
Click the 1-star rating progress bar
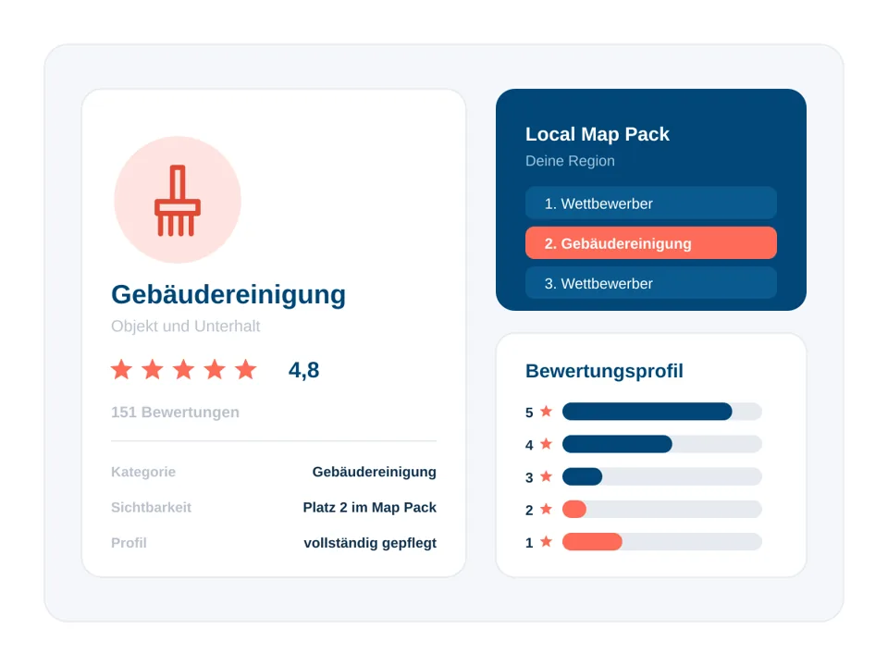[661, 542]
